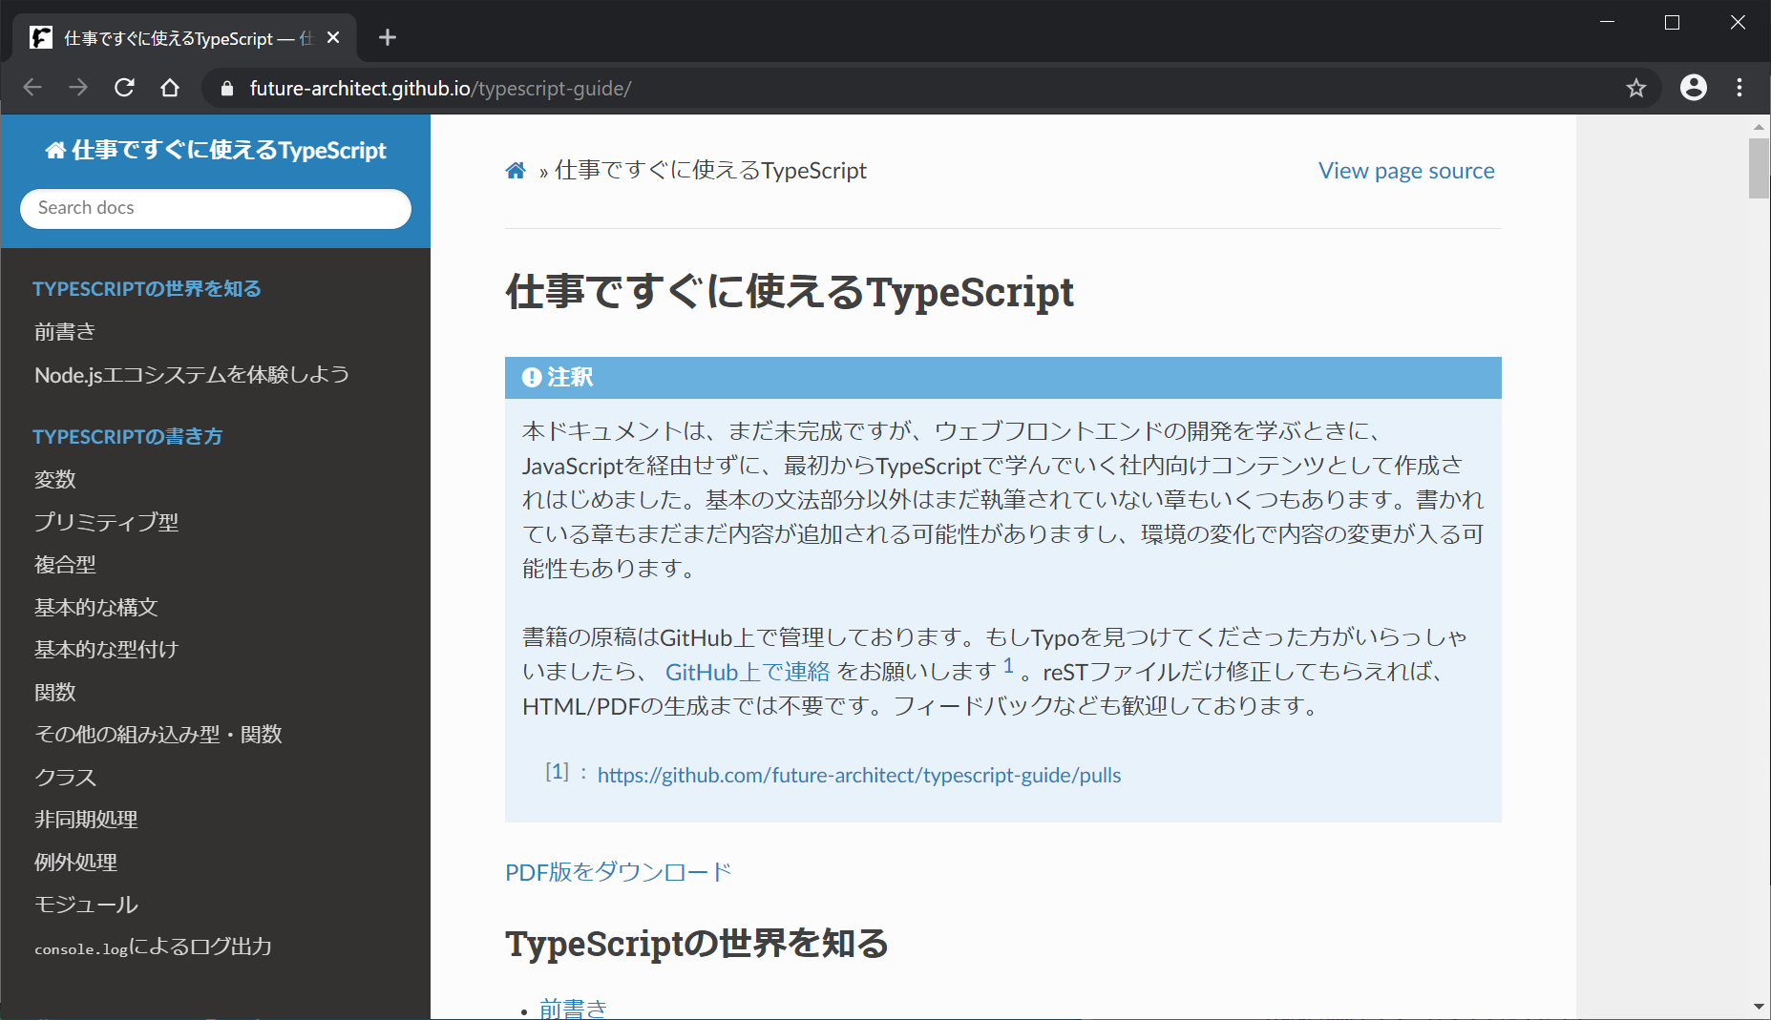Screen dimensions: 1771x1020
Task: Click the browser home icon
Action: [x=170, y=88]
